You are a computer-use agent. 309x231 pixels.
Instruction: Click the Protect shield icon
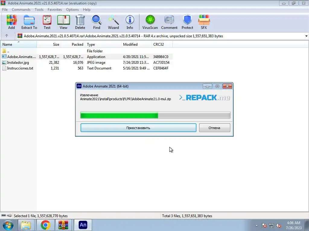(187, 22)
